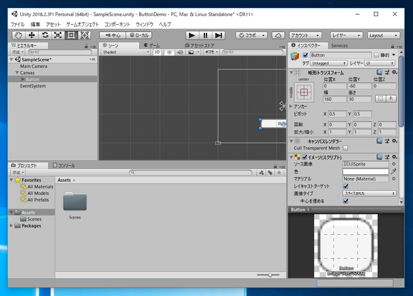Pause the game playback
This screenshot has height=296, width=413.
(x=205, y=35)
